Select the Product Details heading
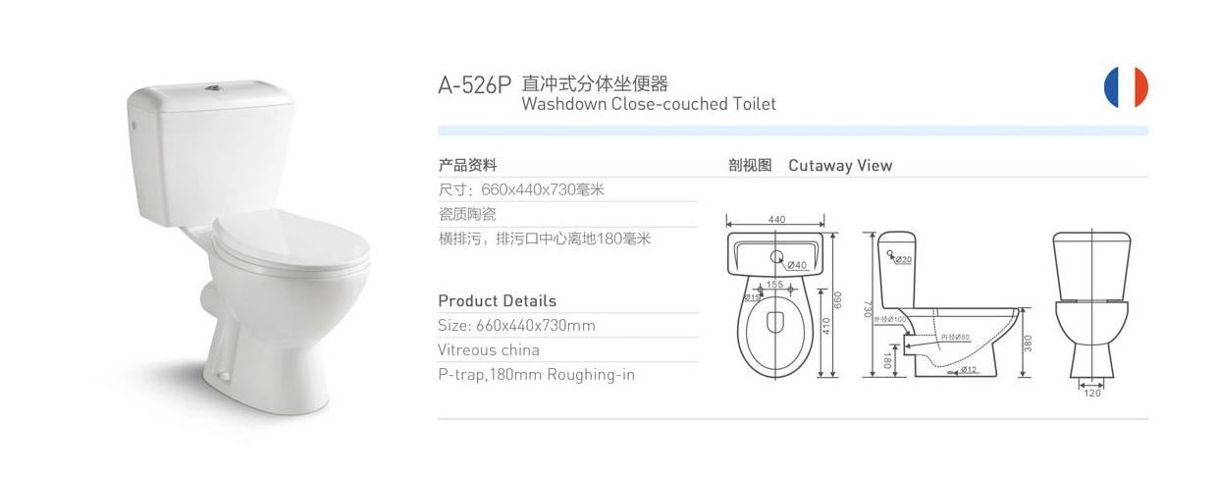Viewport: 1218px width, 477px height. click(x=497, y=300)
